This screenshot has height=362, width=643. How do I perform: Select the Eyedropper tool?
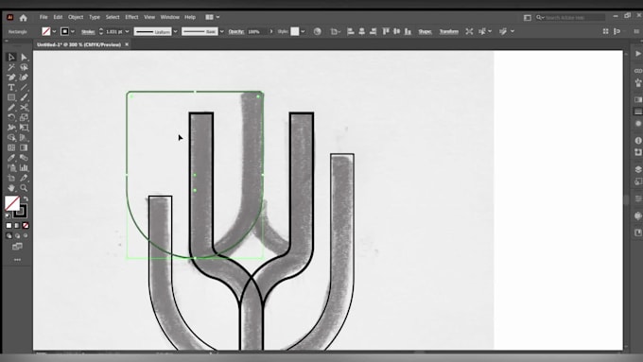(11, 158)
